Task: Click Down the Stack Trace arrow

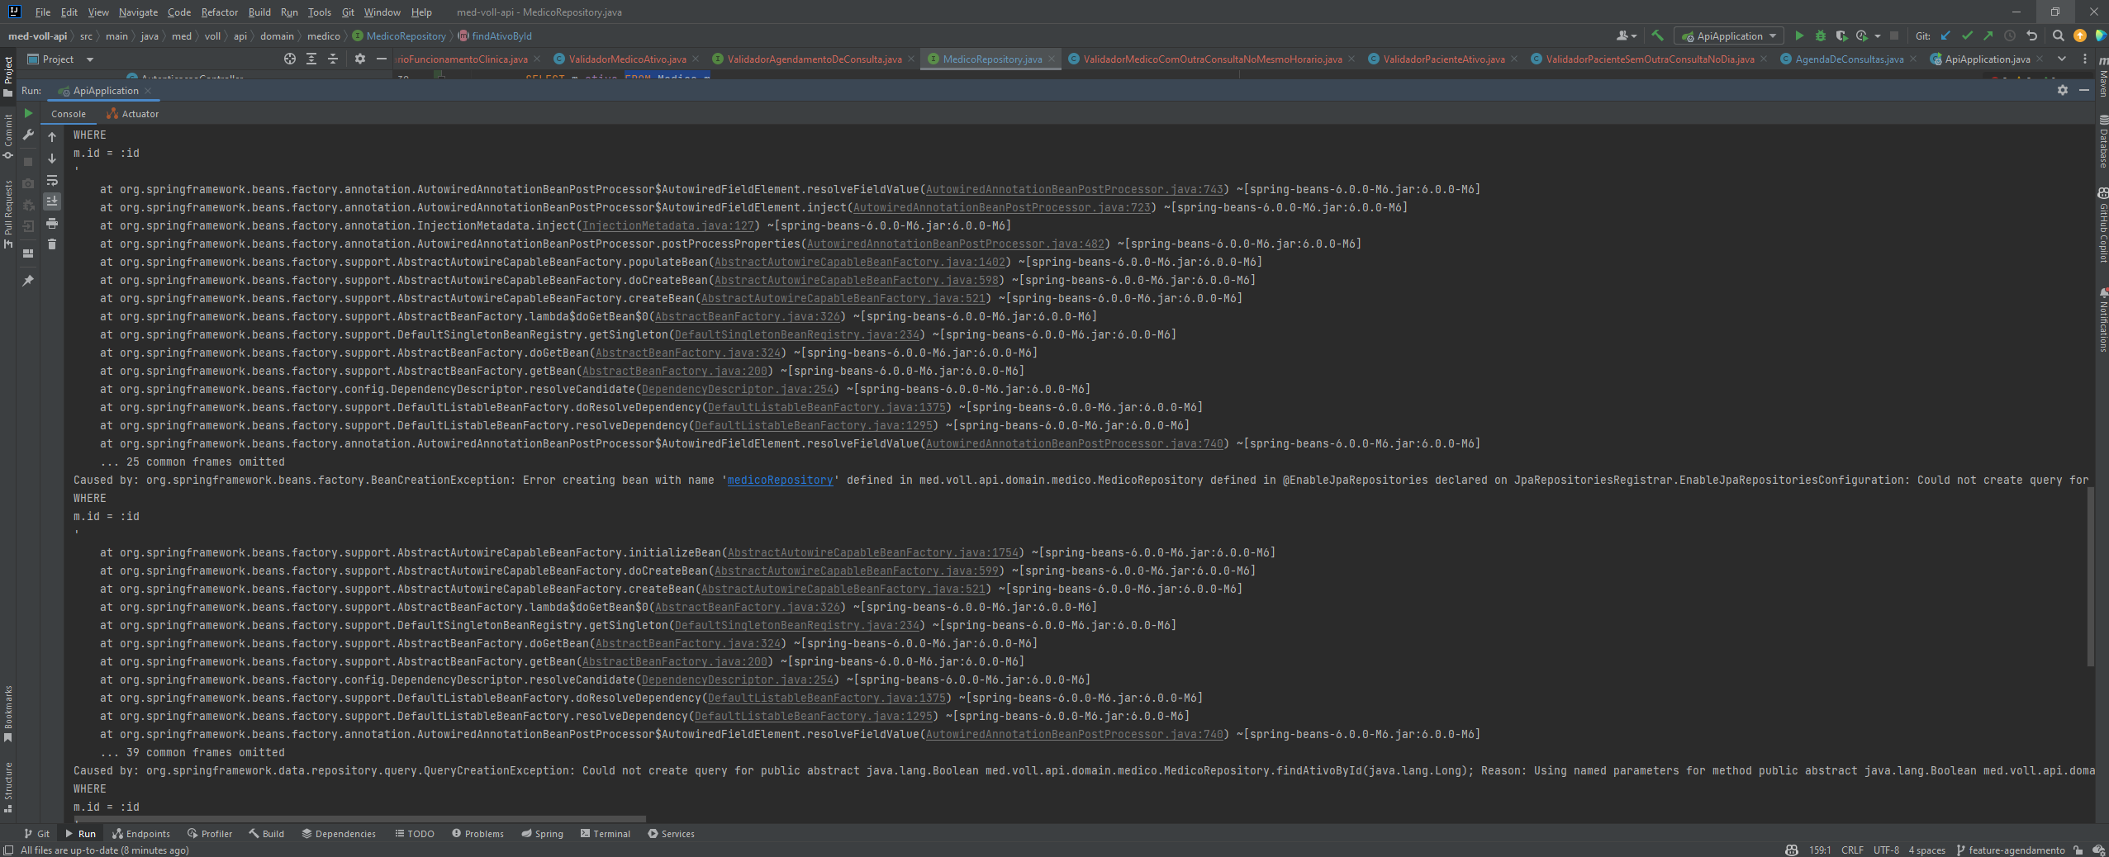Action: click(52, 158)
